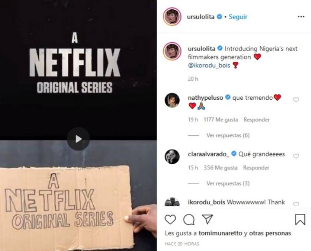Open claraalvarado_'s profile avatar
The width and height of the screenshot is (311, 251).
[x=172, y=157]
